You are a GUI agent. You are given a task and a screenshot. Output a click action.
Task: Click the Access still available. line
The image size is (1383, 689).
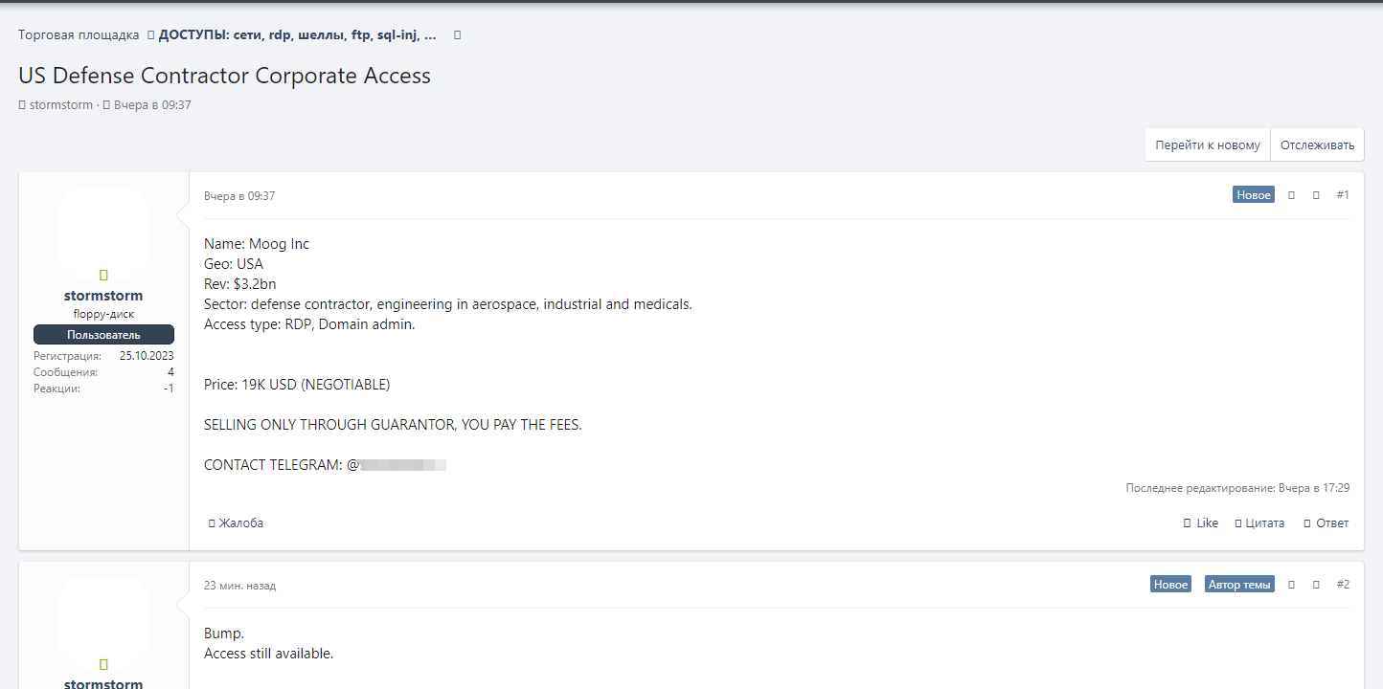click(268, 654)
